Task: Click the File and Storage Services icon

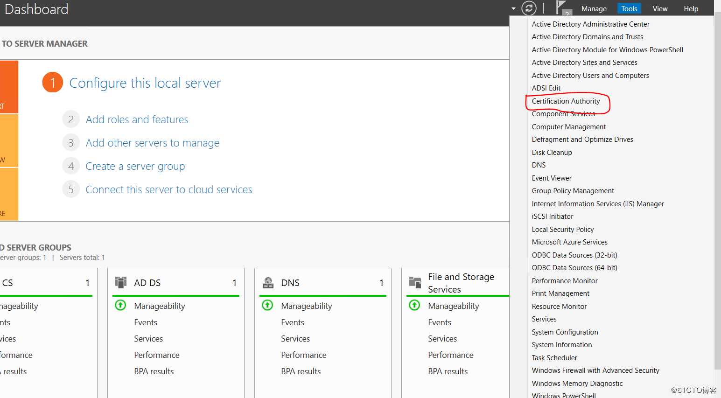Action: (415, 282)
